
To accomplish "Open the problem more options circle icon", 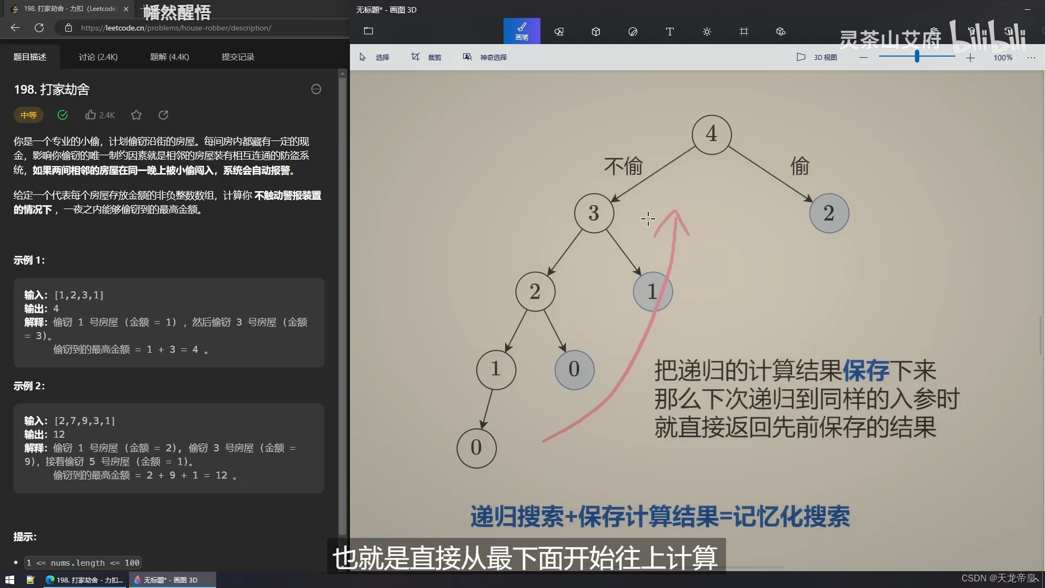I will pos(316,89).
